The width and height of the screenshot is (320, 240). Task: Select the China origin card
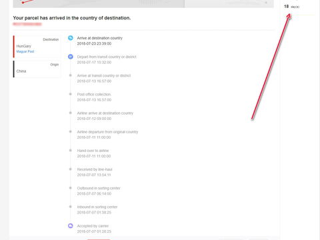(37, 69)
